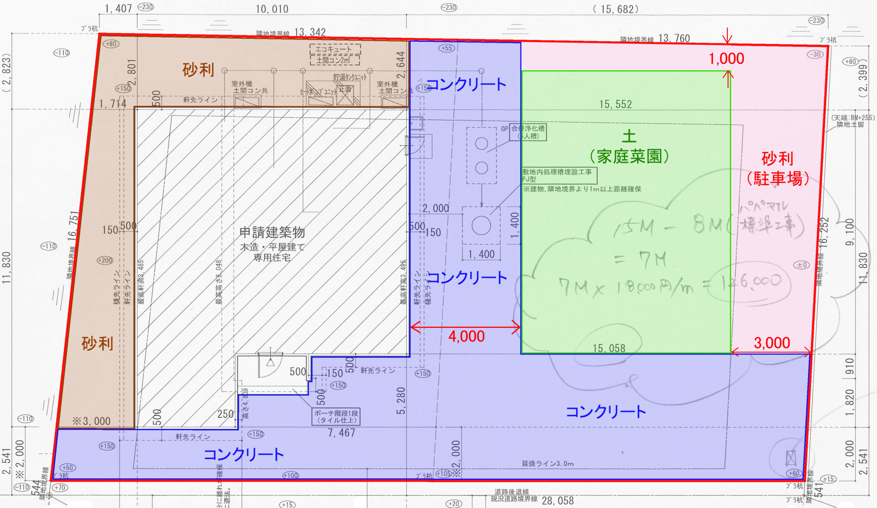Click the PJ型 text
Image resolution: width=877 pixels, height=508 pixels.
[529, 179]
